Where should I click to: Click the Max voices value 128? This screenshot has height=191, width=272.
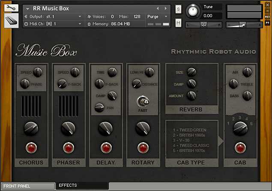[137, 16]
